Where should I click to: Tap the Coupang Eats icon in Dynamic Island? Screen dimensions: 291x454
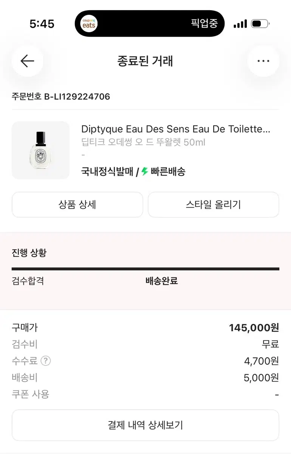tap(89, 23)
